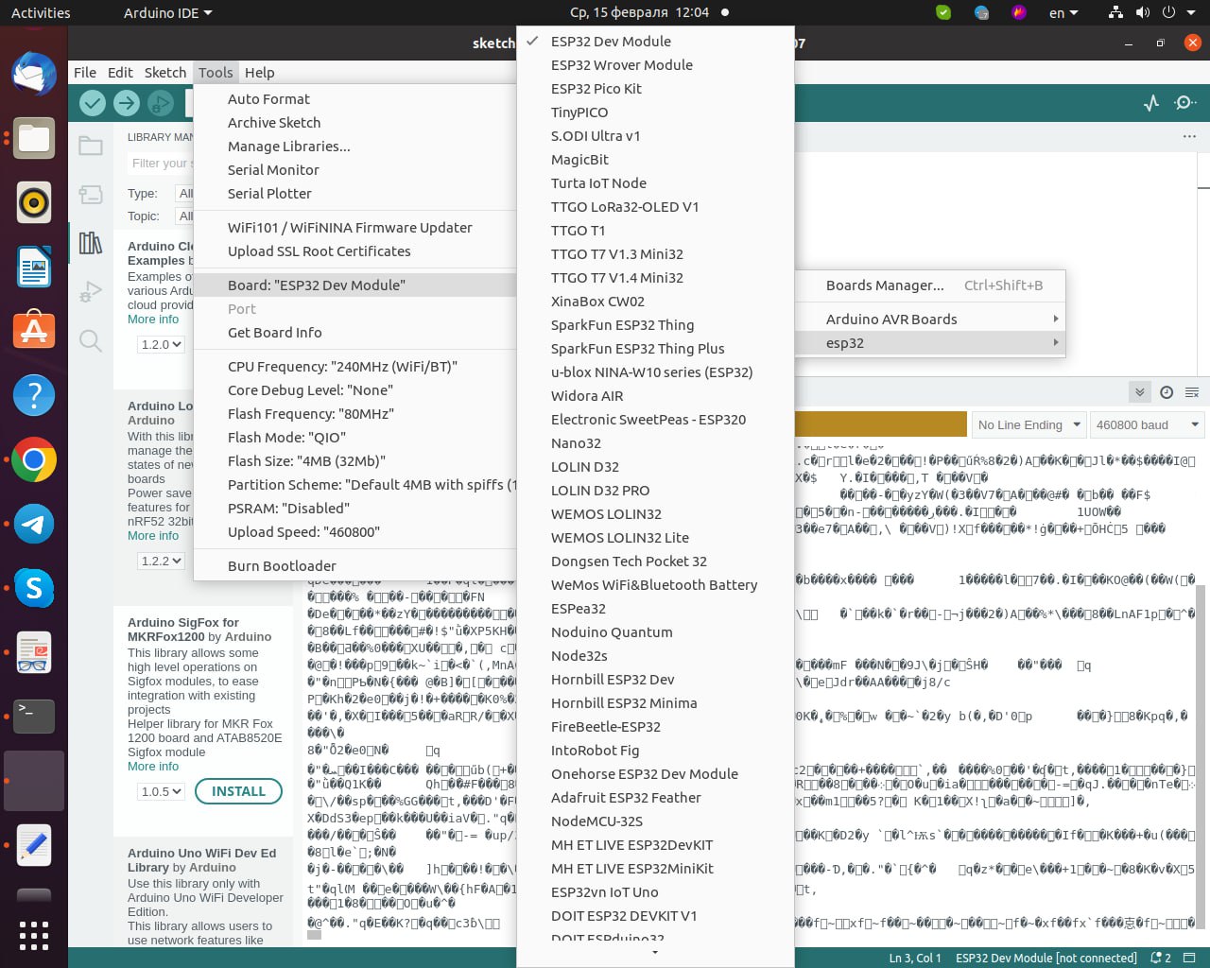Viewport: 1210px width, 968px height.
Task: Open version dropdown showing 1.0.5
Action: pyautogui.click(x=161, y=791)
